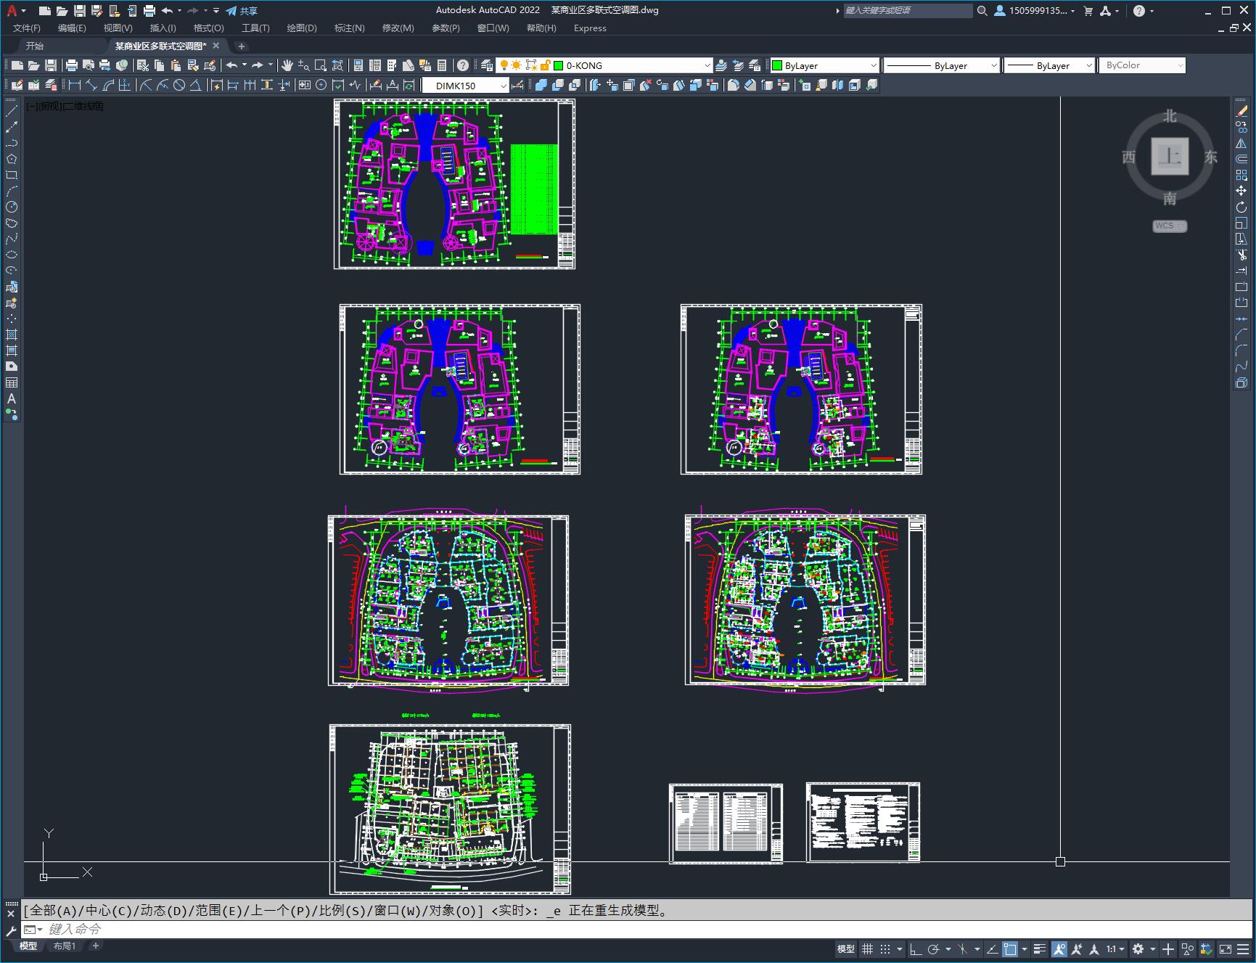Viewport: 1256px width, 963px height.
Task: Open the 0-KONG layer dropdown
Action: click(x=707, y=65)
